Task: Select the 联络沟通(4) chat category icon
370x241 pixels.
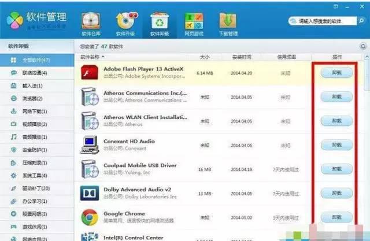Action: [x=14, y=73]
